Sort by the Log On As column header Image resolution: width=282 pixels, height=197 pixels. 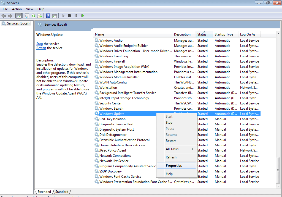click(x=250, y=34)
